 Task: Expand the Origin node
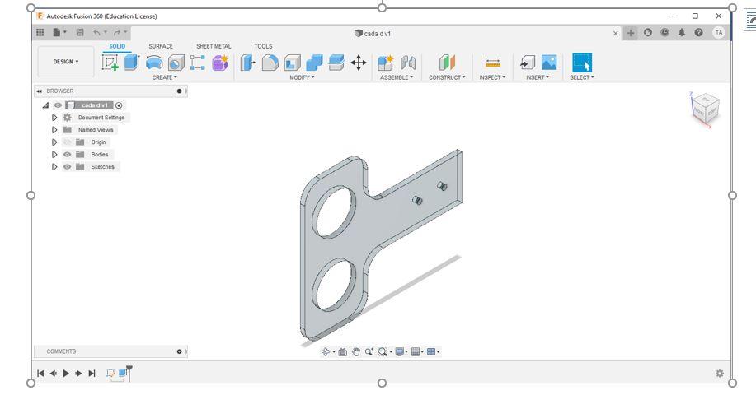[54, 142]
